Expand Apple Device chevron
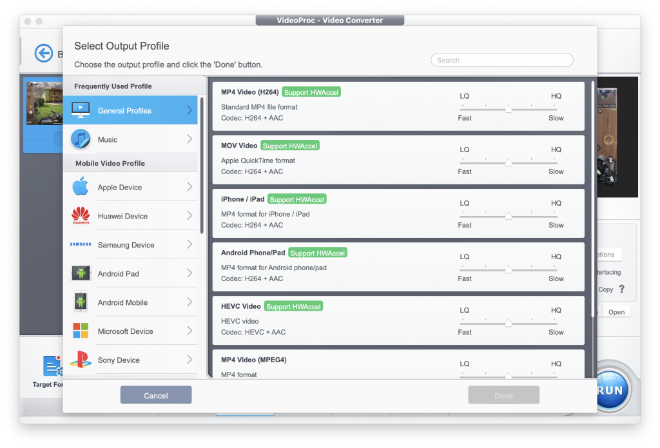 pyautogui.click(x=189, y=187)
